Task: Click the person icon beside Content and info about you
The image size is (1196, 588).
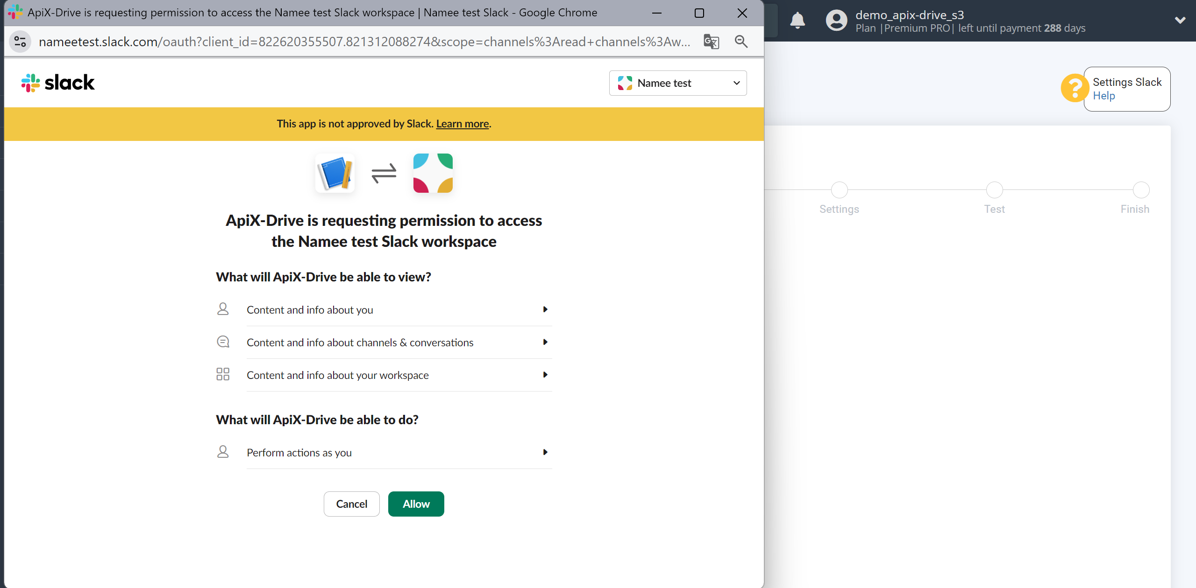Action: (223, 309)
